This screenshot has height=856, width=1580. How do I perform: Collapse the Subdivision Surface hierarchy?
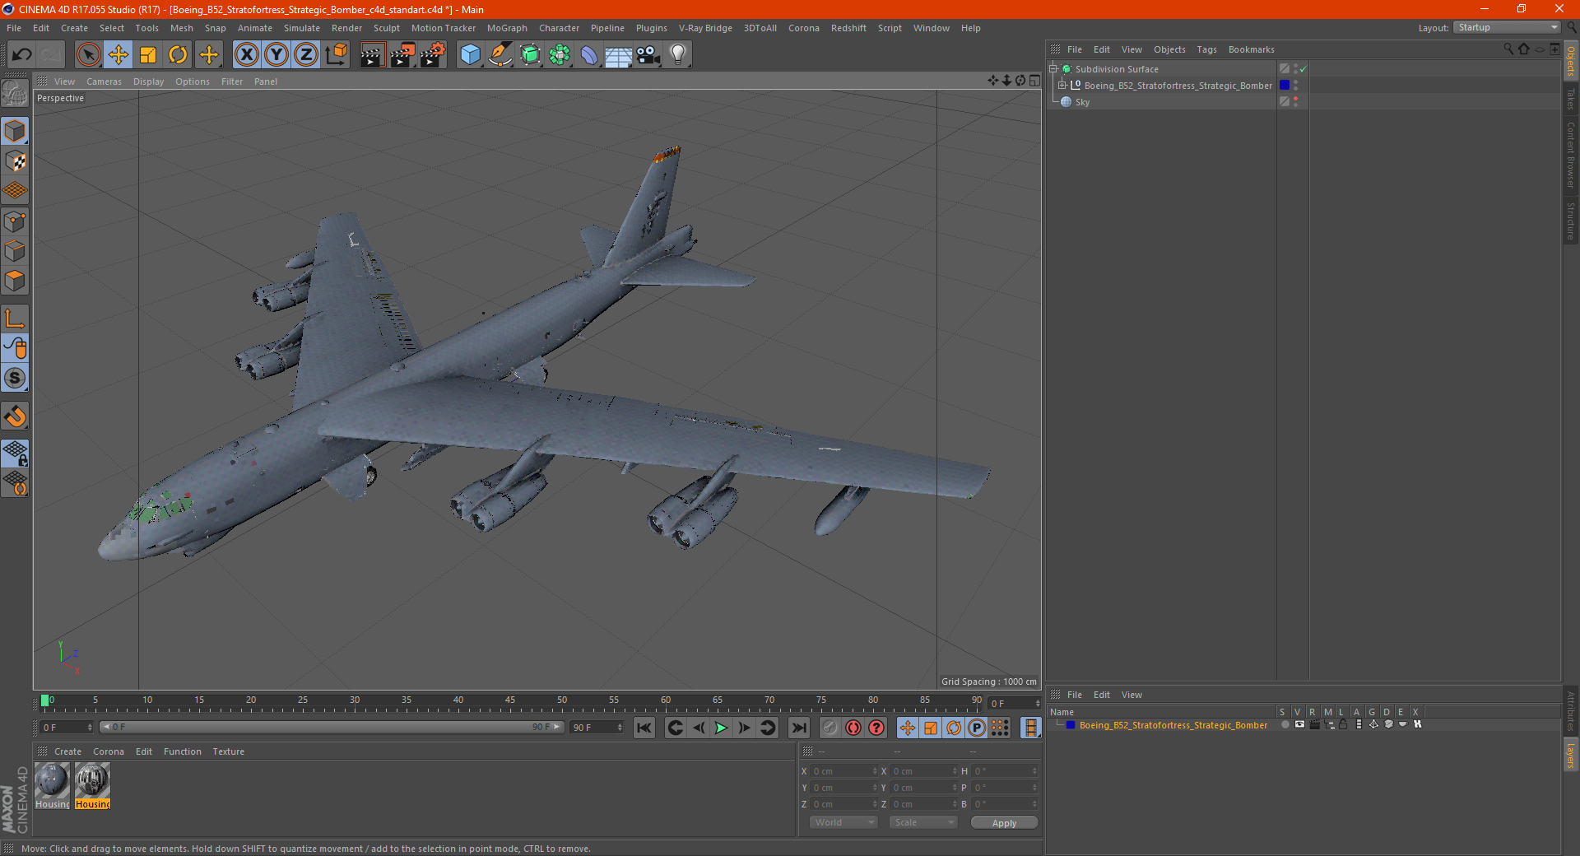point(1053,69)
